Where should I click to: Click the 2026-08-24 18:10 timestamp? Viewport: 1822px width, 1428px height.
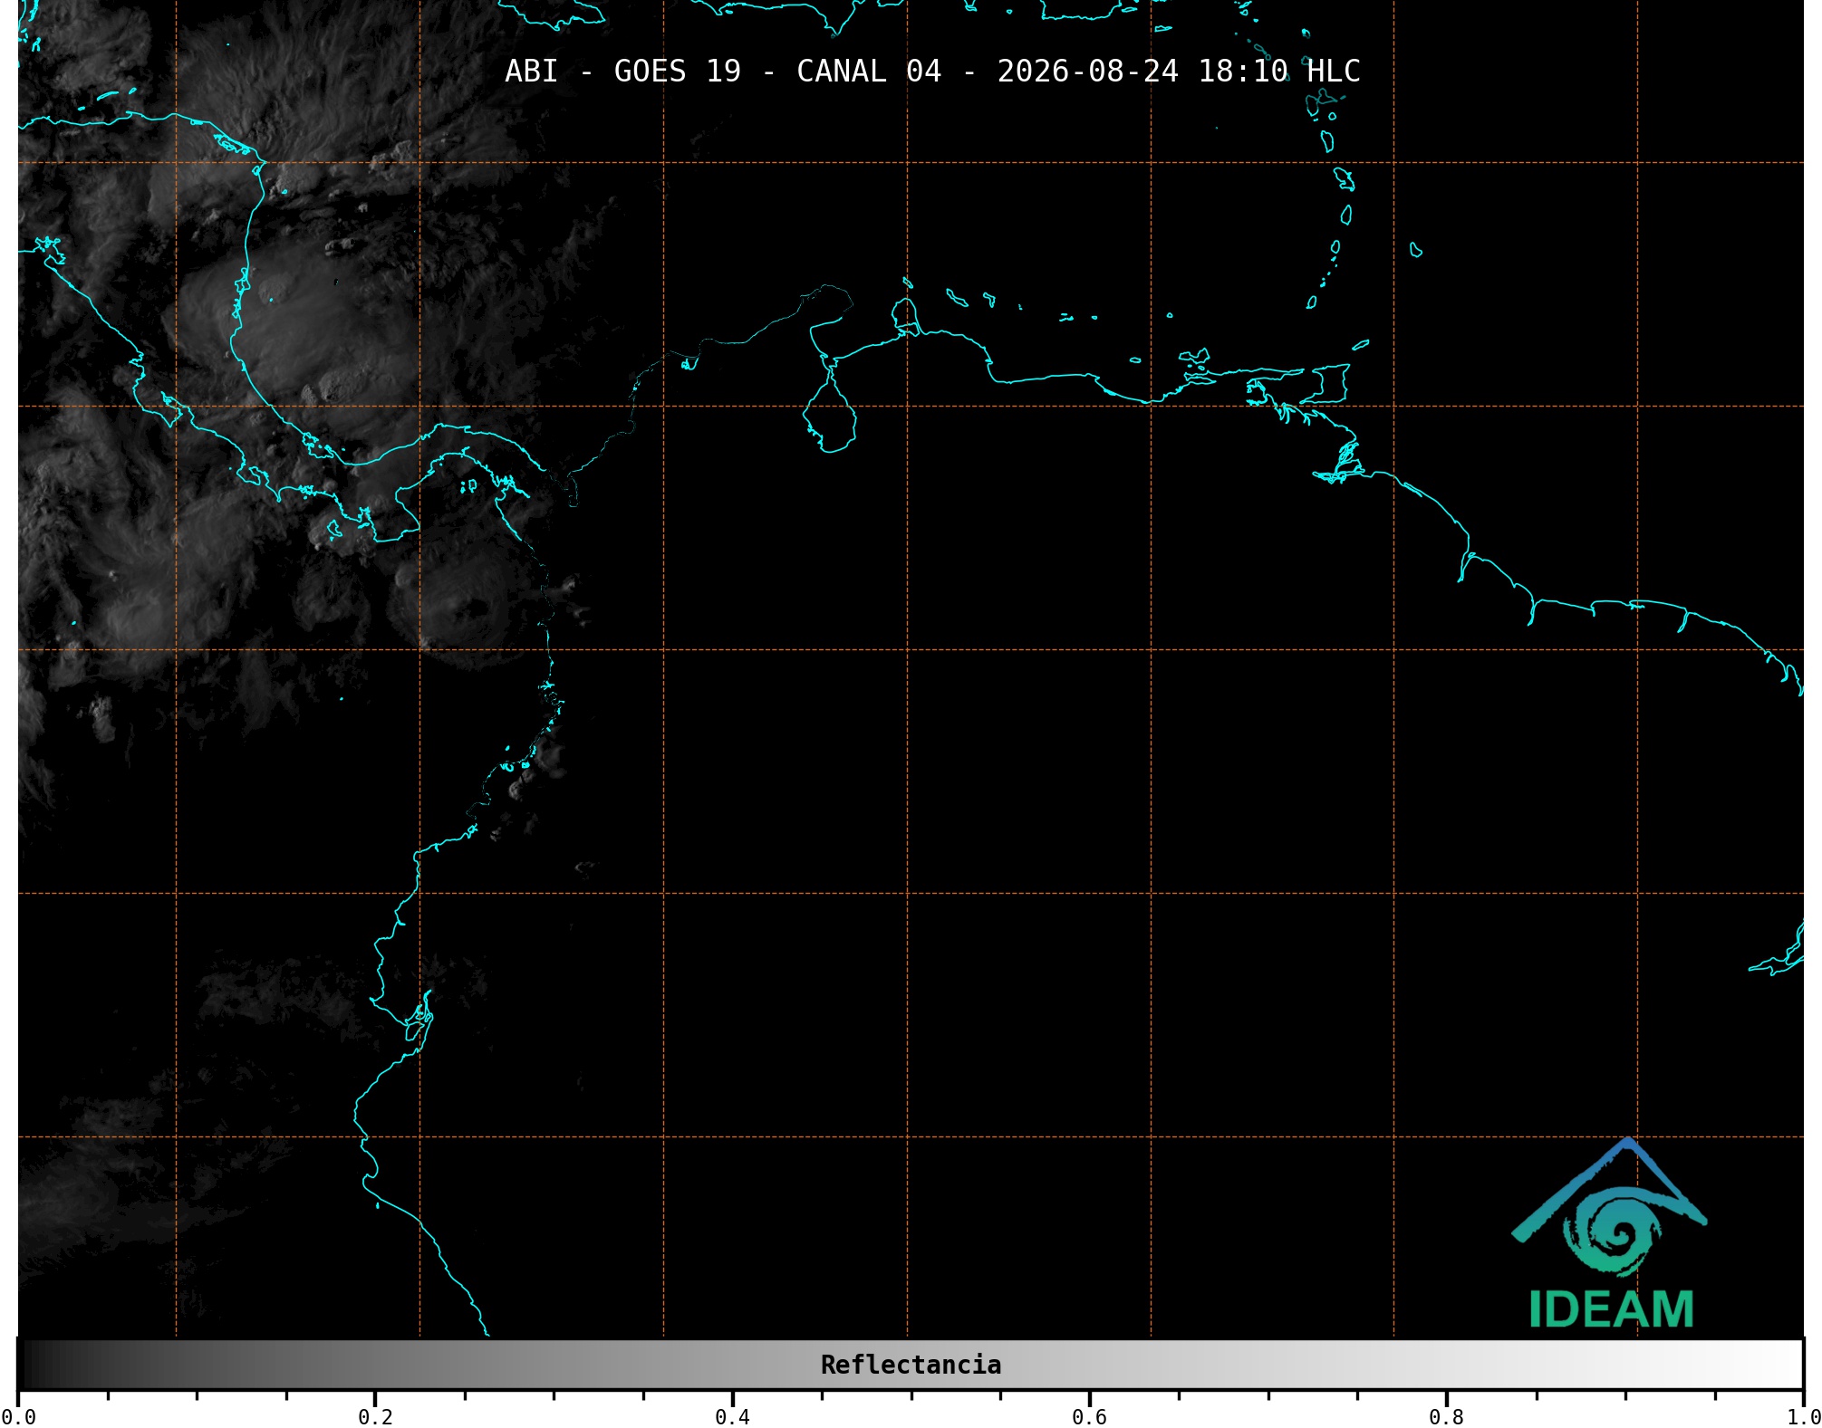[x=1142, y=71]
